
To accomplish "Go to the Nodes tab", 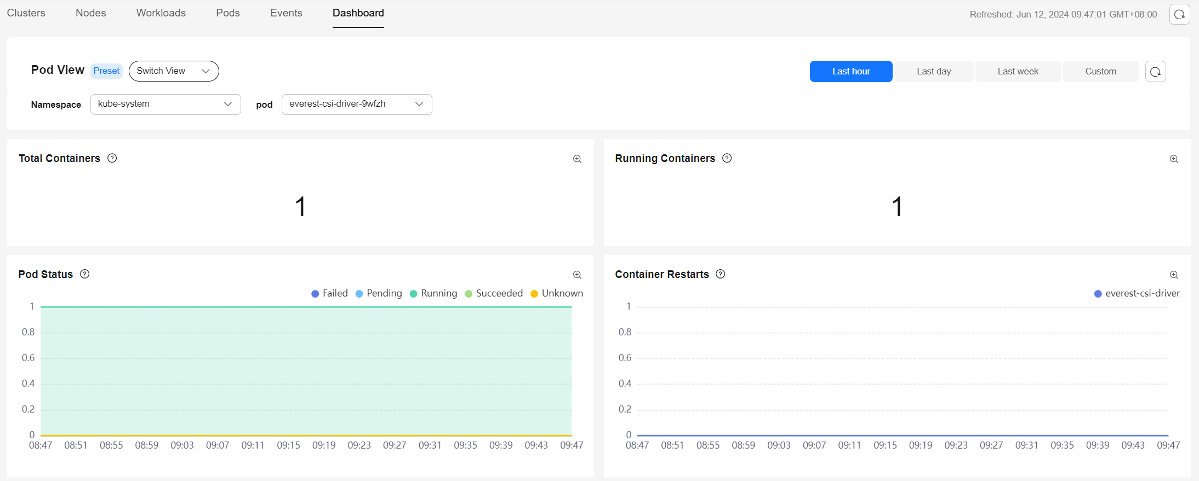I will click(91, 13).
